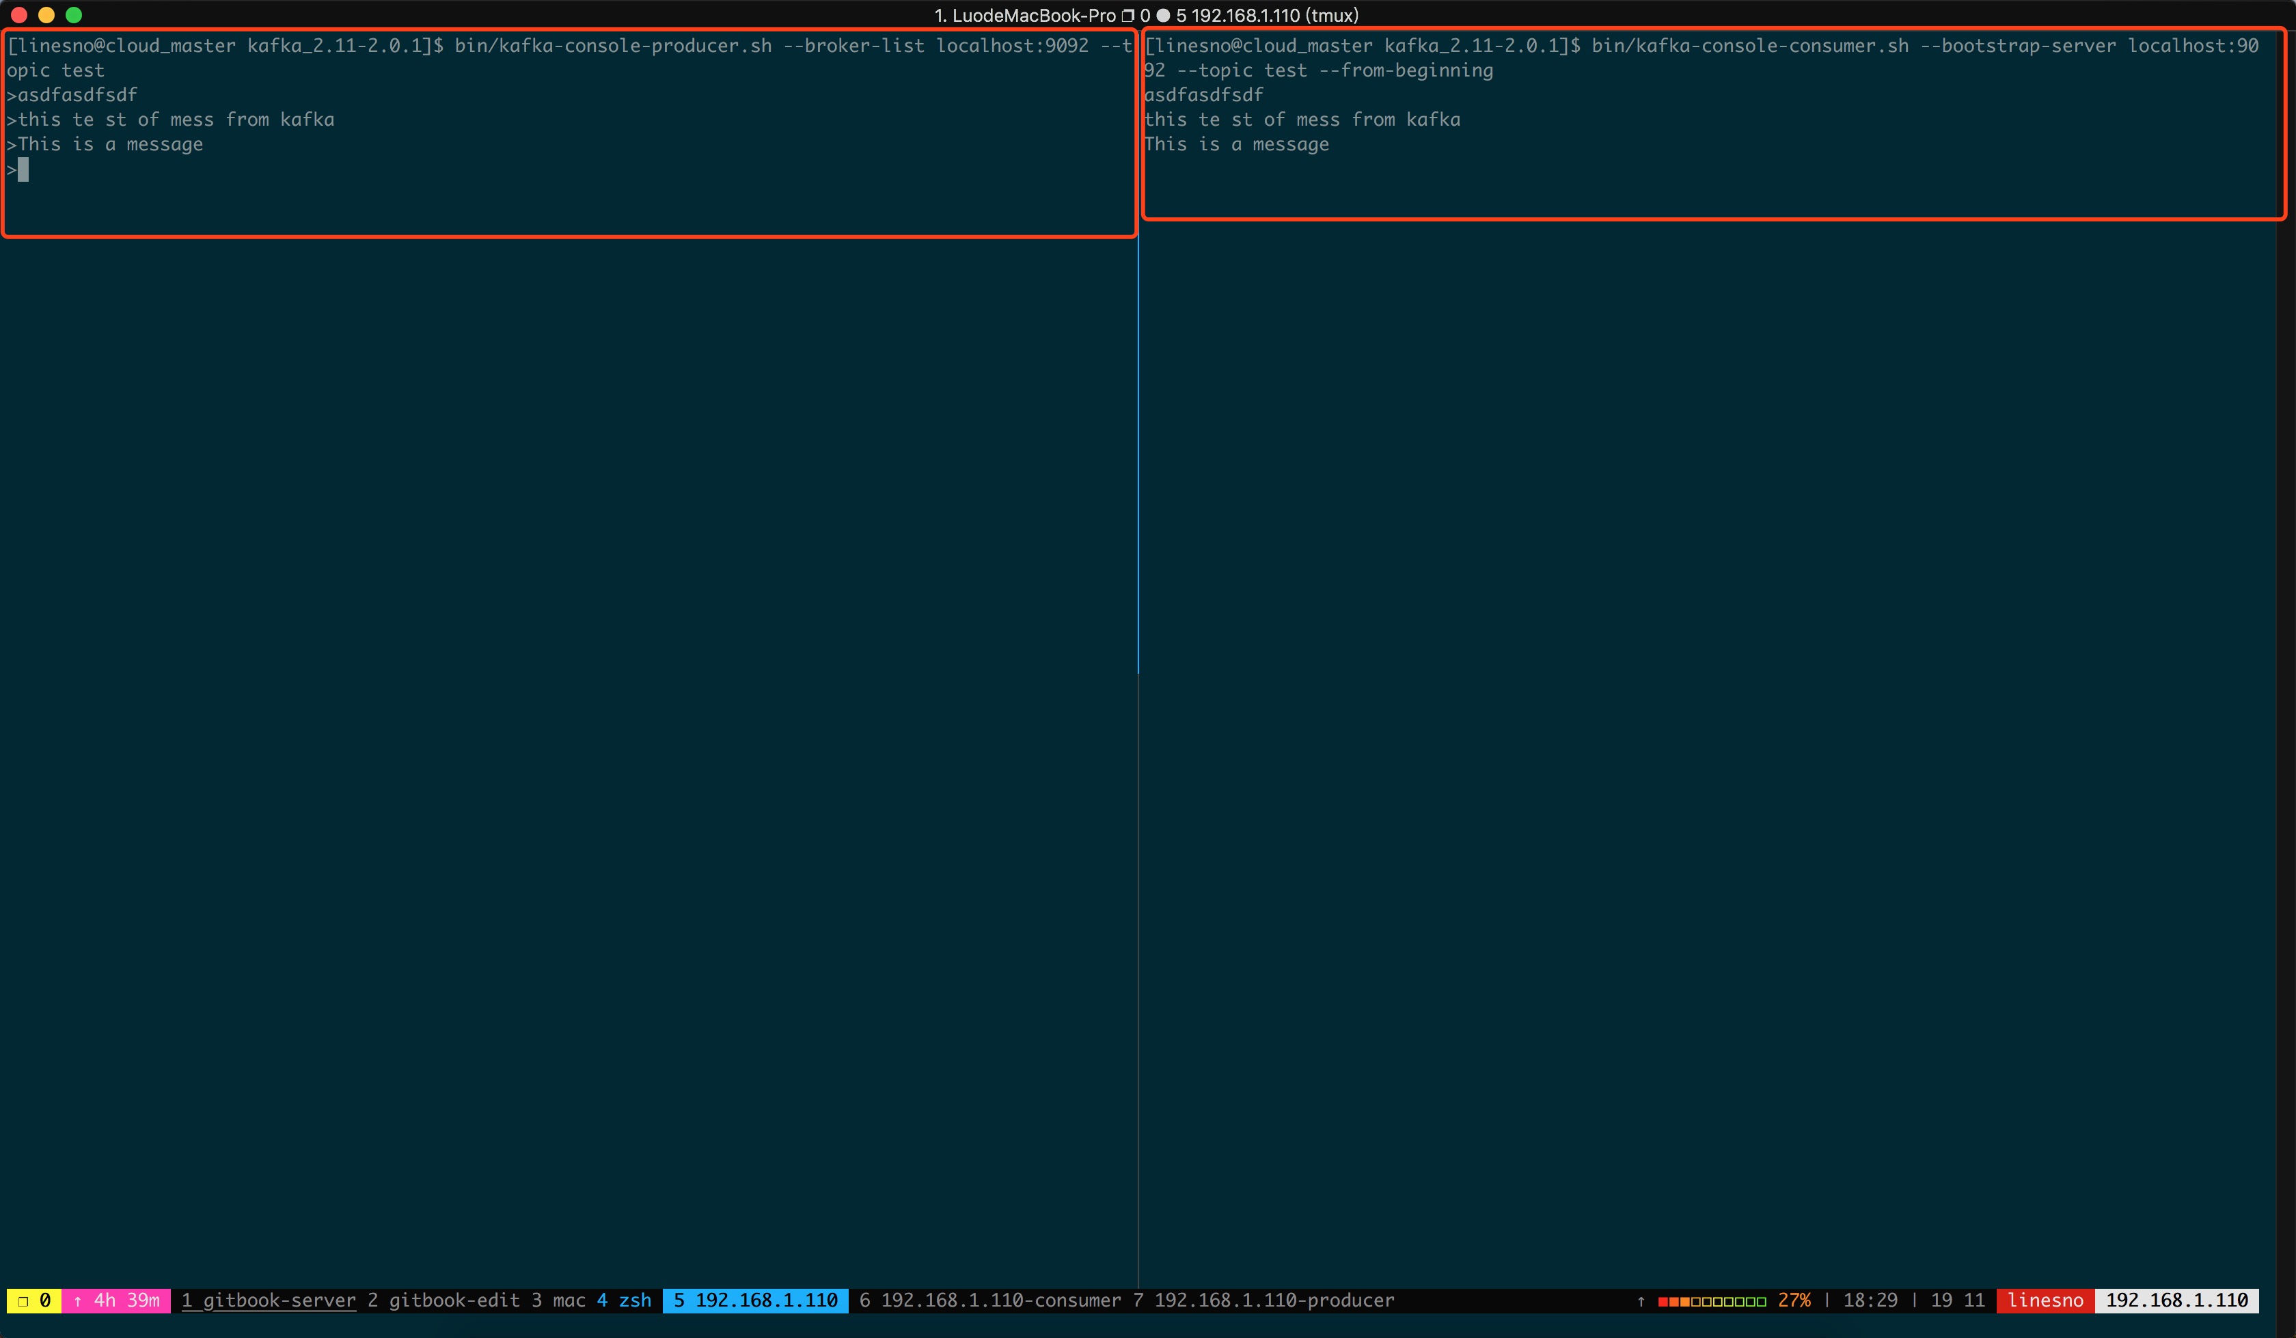Click the producer prompt cursor block
The height and width of the screenshot is (1338, 2296).
point(24,169)
